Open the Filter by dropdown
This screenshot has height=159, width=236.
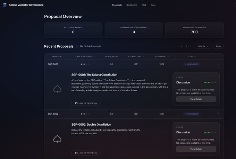pos(203,46)
